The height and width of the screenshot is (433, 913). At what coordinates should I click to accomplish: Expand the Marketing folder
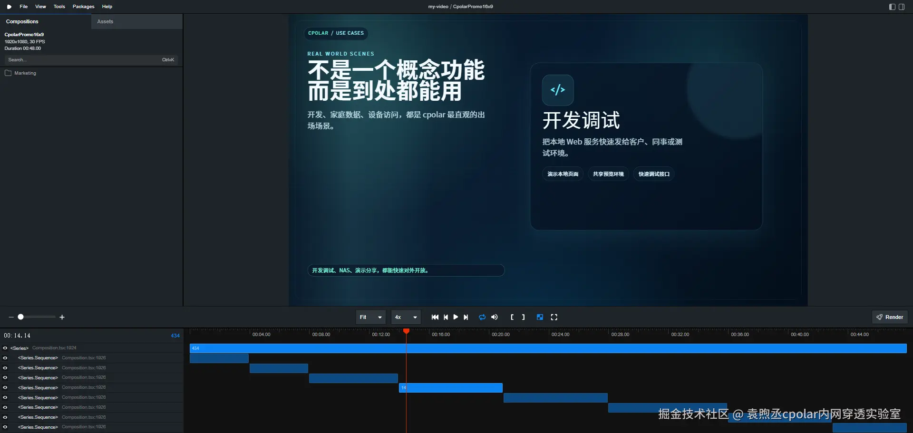coord(25,73)
